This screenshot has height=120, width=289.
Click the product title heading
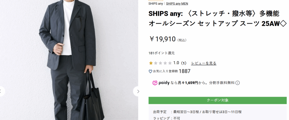tap(217, 19)
